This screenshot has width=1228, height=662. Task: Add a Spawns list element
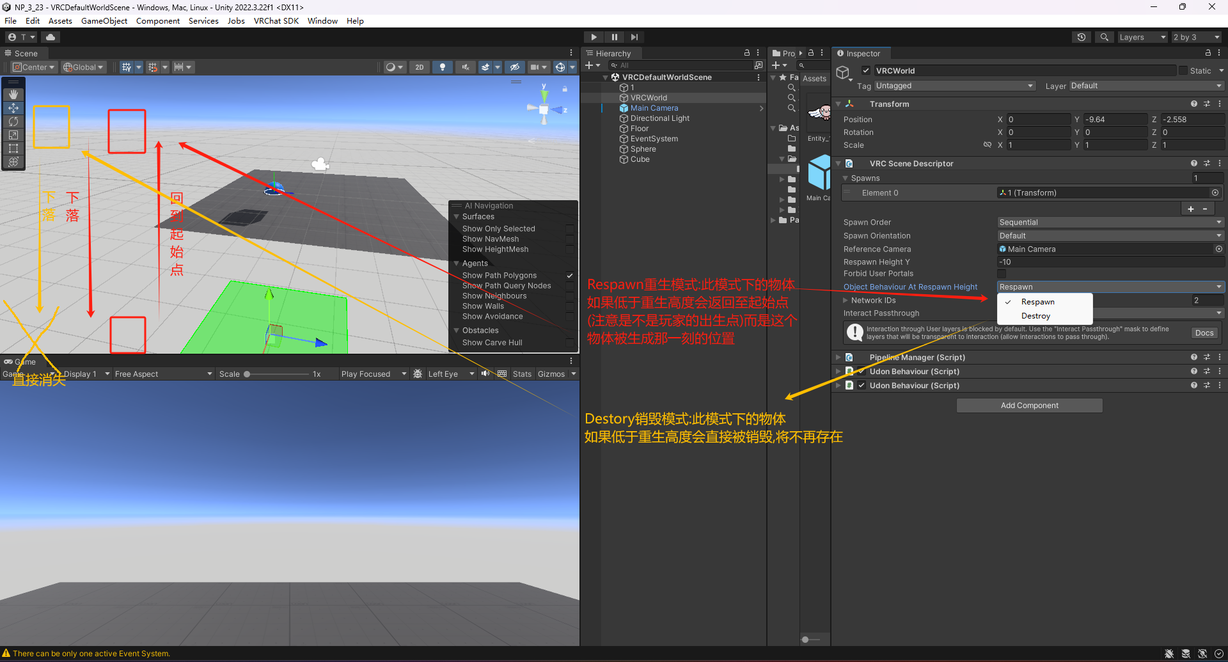click(1191, 209)
